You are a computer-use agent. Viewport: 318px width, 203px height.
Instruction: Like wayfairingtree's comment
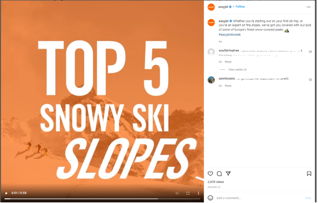(310, 52)
